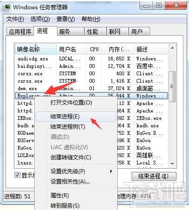
Task: Choose 结束进程(E) in context menu
Action: [x=76, y=117]
